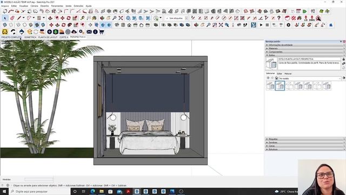Expand the Materiais panel
The width and height of the screenshot is (346, 195).
[x=304, y=48]
